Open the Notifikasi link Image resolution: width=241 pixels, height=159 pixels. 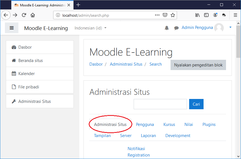[x=136, y=148]
